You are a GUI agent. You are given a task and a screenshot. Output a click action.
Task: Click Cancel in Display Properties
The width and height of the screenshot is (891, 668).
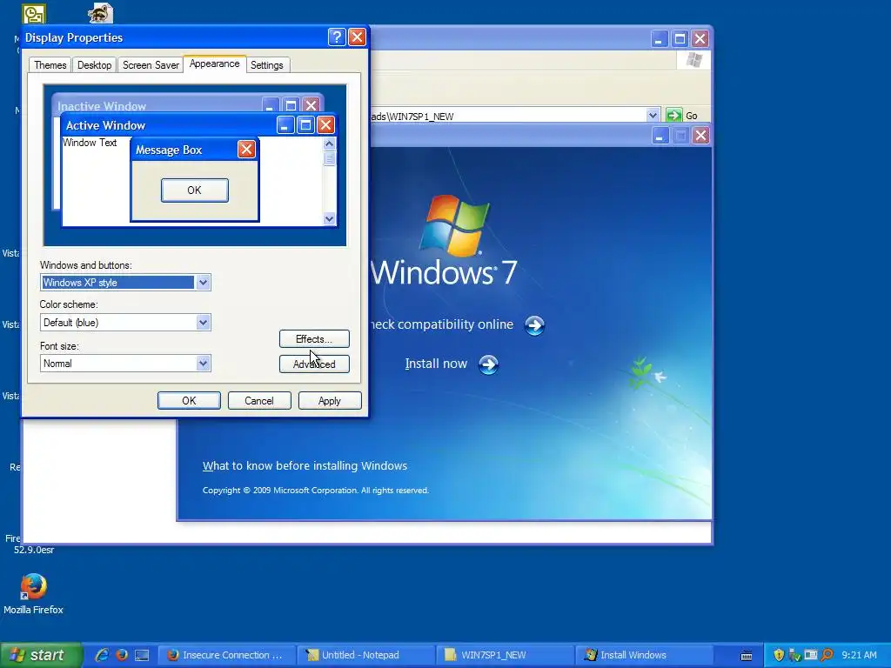pyautogui.click(x=259, y=400)
